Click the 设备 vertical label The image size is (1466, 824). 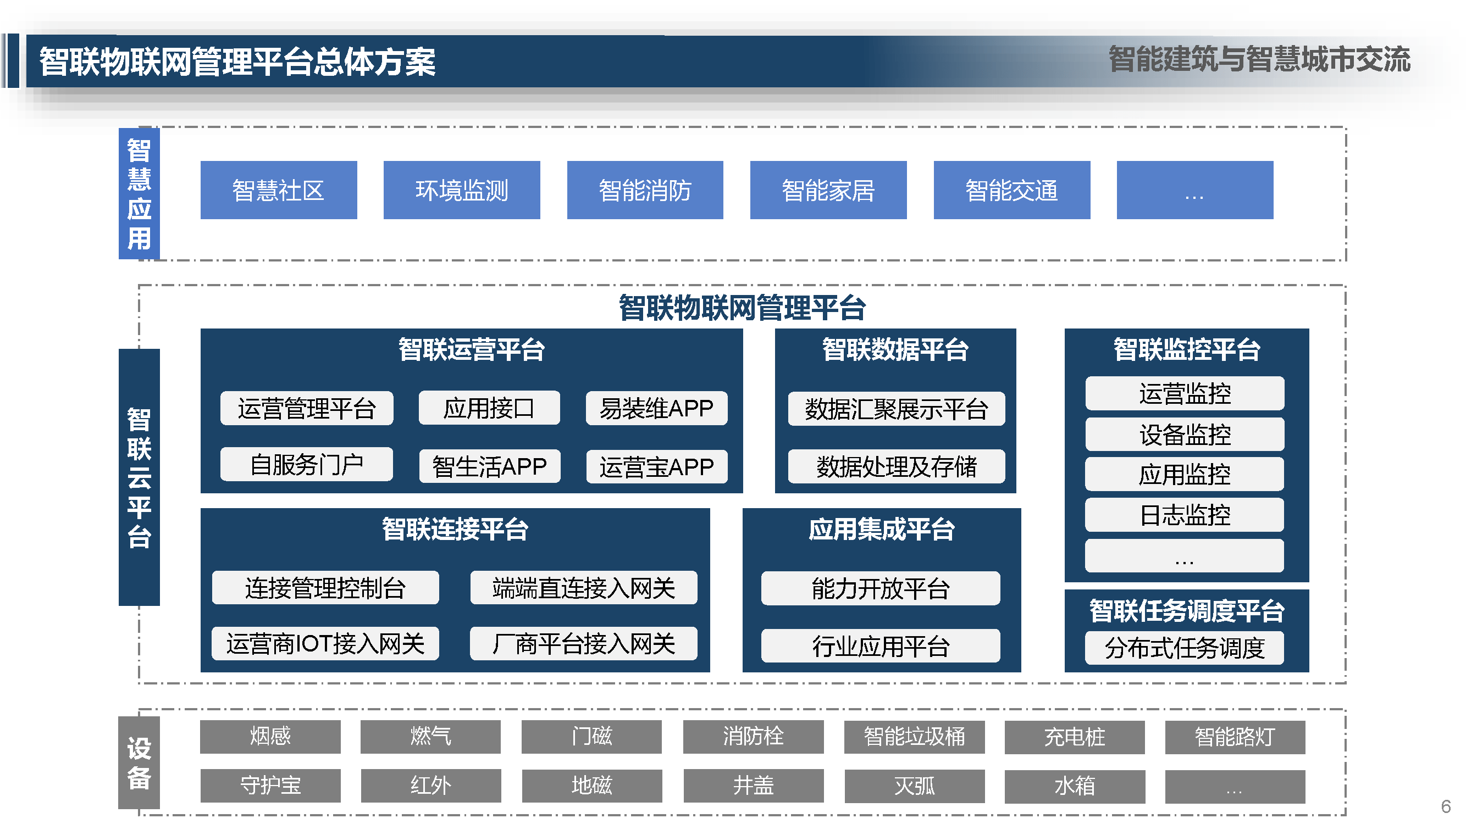[139, 762]
